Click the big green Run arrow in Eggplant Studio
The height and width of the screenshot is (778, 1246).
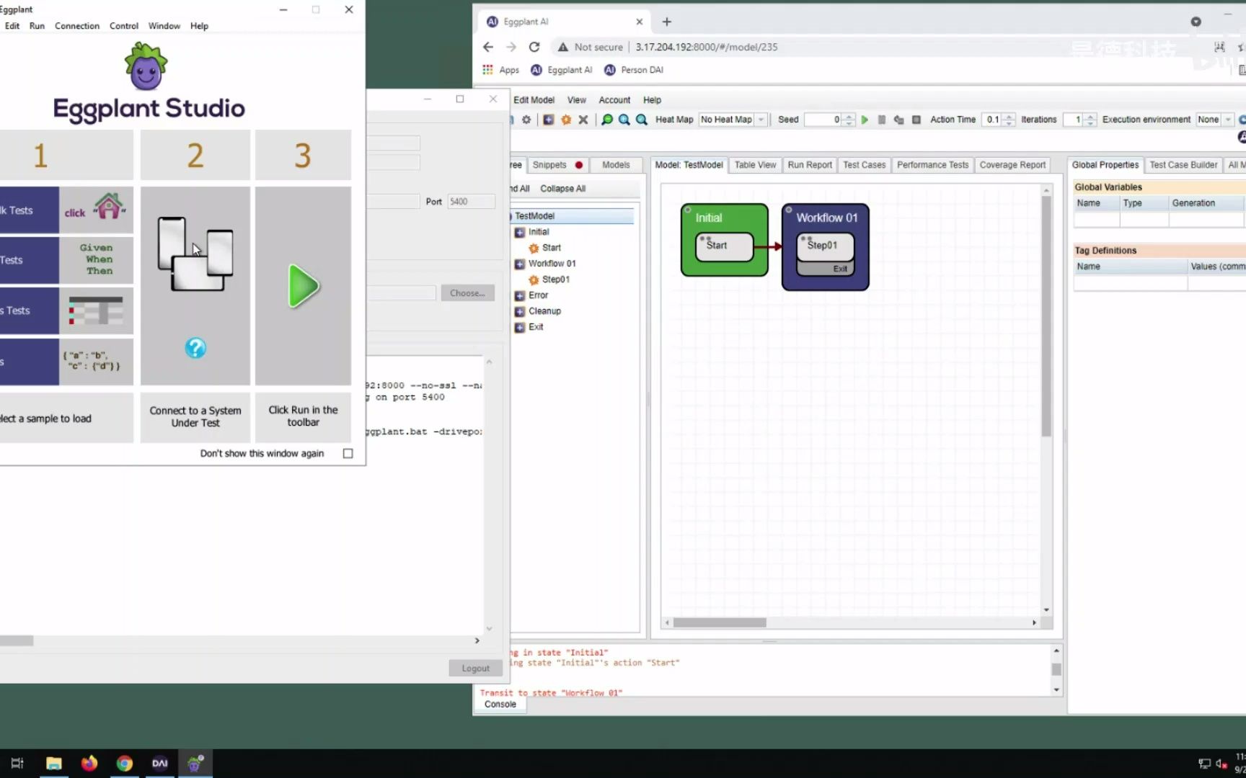click(304, 286)
